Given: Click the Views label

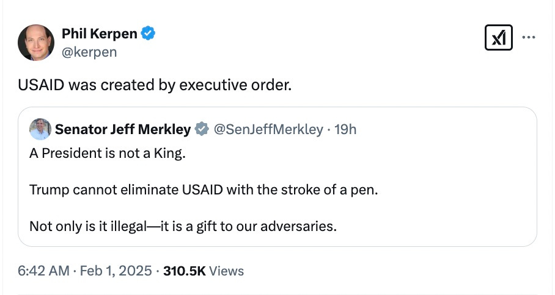Looking at the screenshot, I should click(227, 271).
